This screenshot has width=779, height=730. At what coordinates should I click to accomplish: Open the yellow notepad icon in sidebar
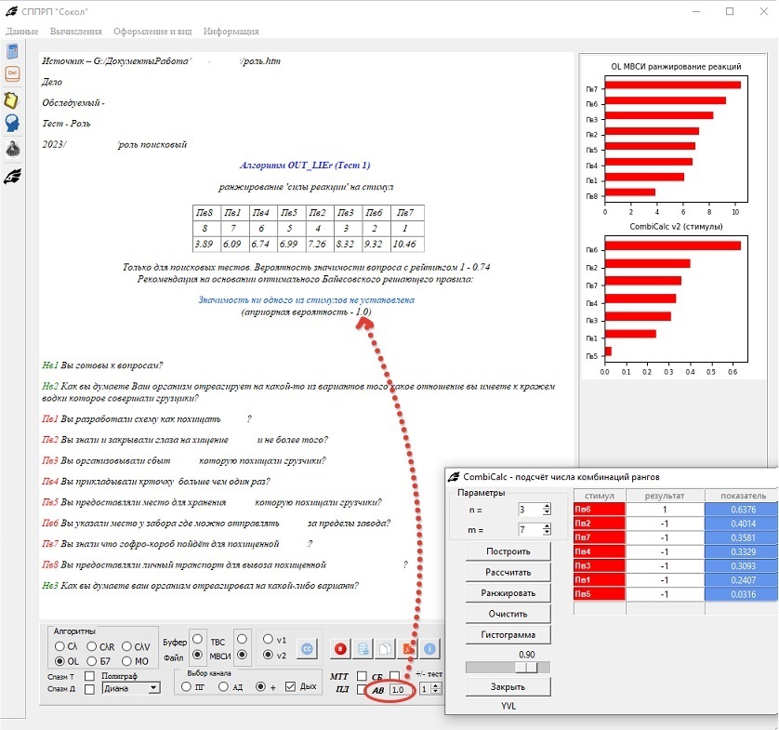(x=13, y=100)
